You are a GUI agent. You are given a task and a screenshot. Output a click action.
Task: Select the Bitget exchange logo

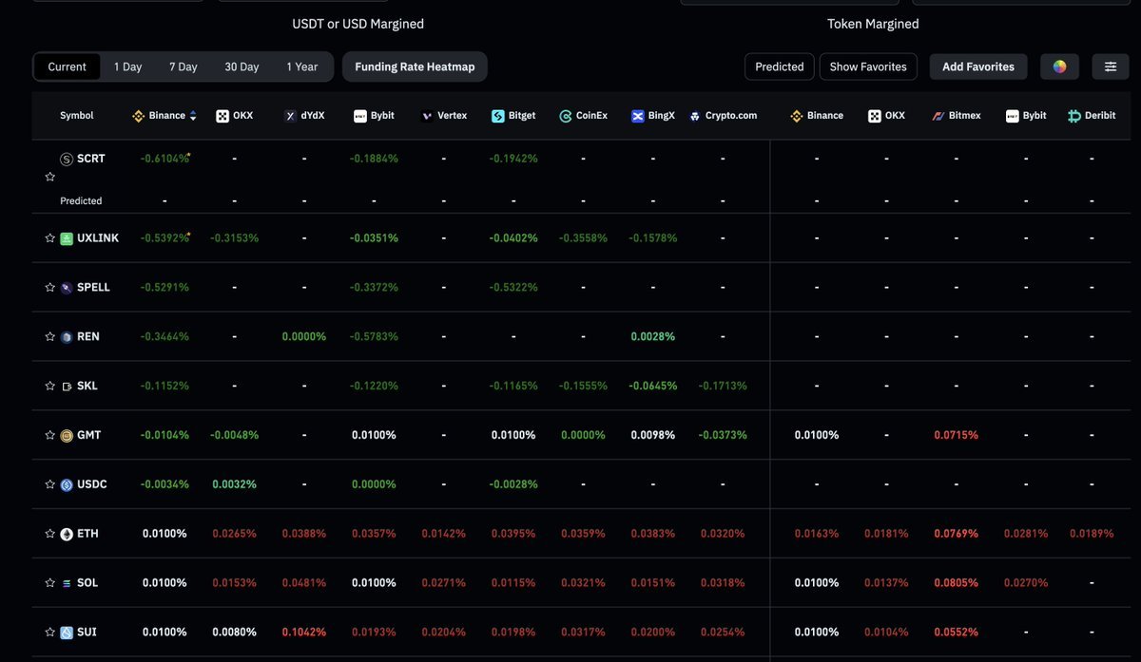point(498,116)
